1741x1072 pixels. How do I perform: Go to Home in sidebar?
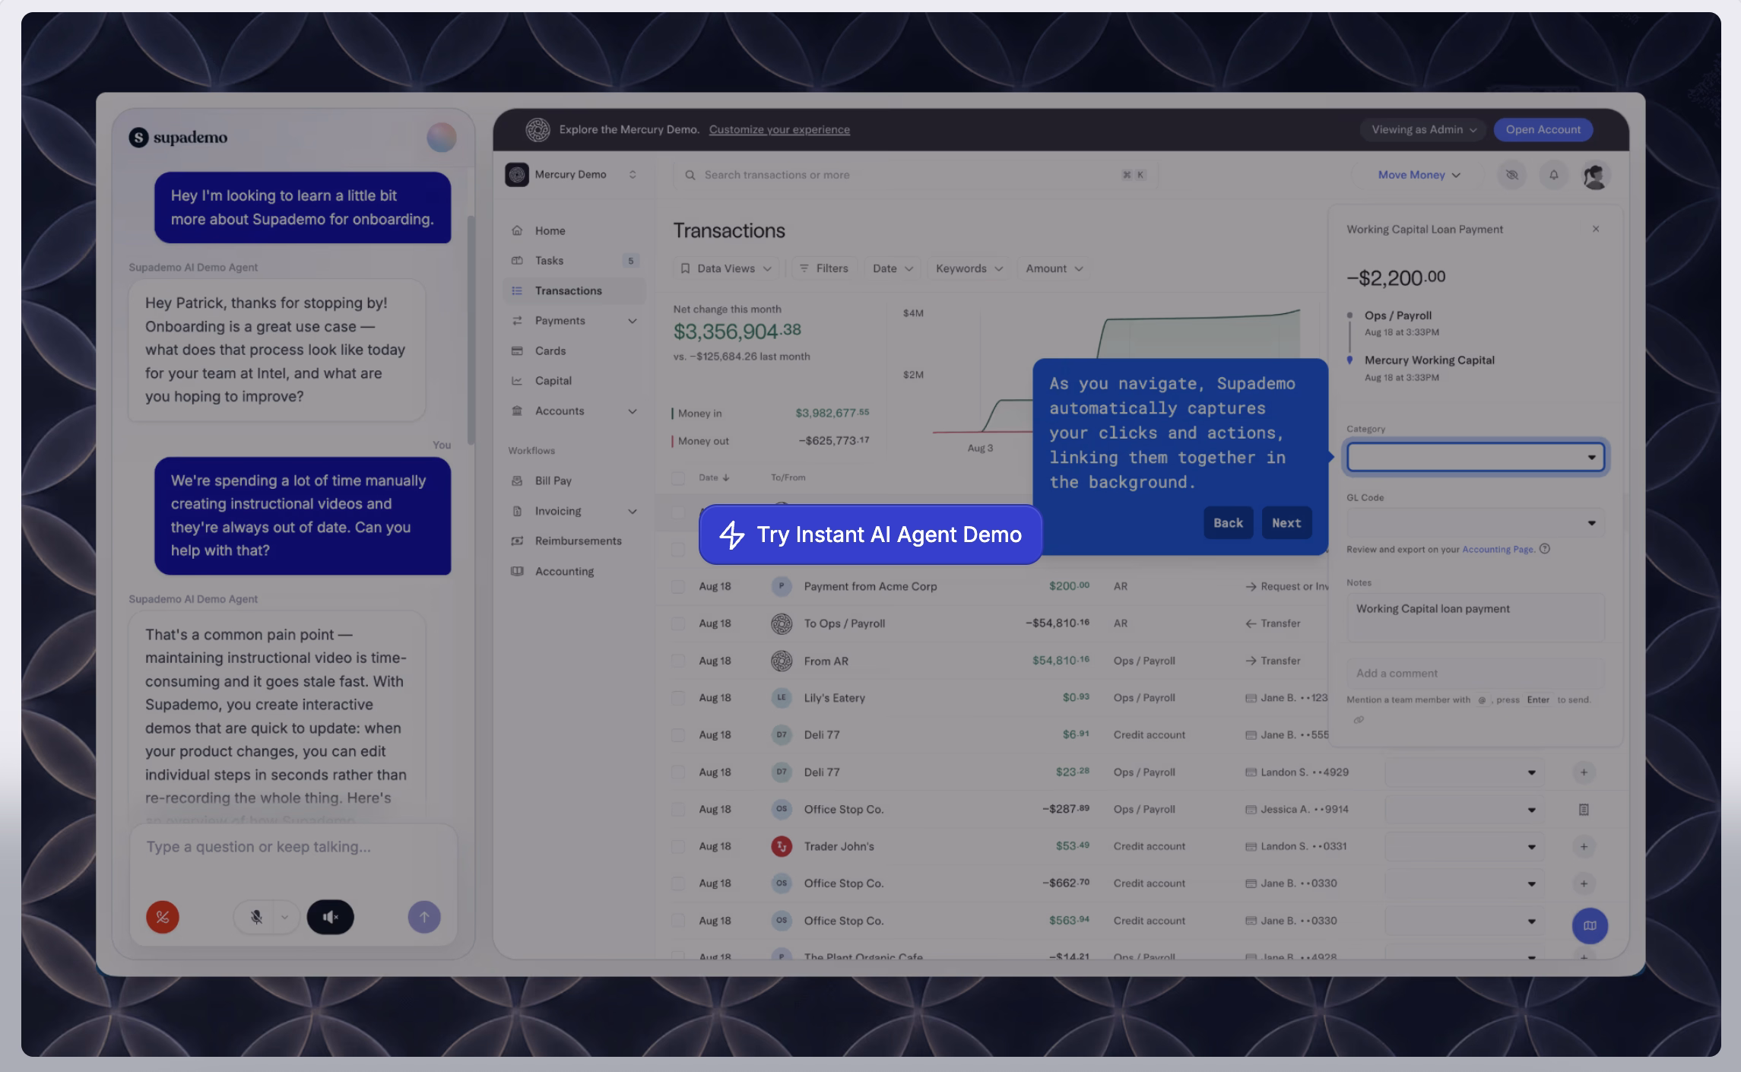click(x=574, y=230)
